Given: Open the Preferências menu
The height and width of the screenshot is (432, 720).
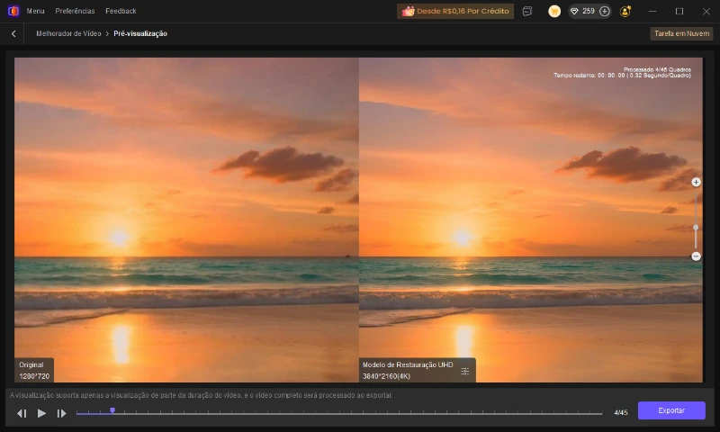Looking at the screenshot, I should point(75,11).
